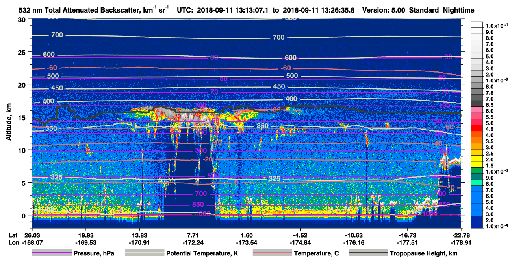This screenshot has height=262, width=512.
Task: Click longitude value '-169.53'
Action: pos(85,242)
